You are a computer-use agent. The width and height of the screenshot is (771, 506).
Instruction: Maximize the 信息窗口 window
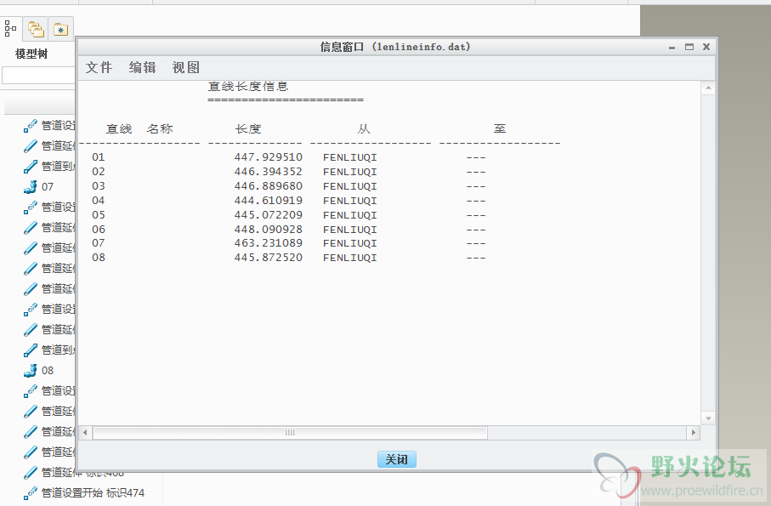tap(689, 47)
